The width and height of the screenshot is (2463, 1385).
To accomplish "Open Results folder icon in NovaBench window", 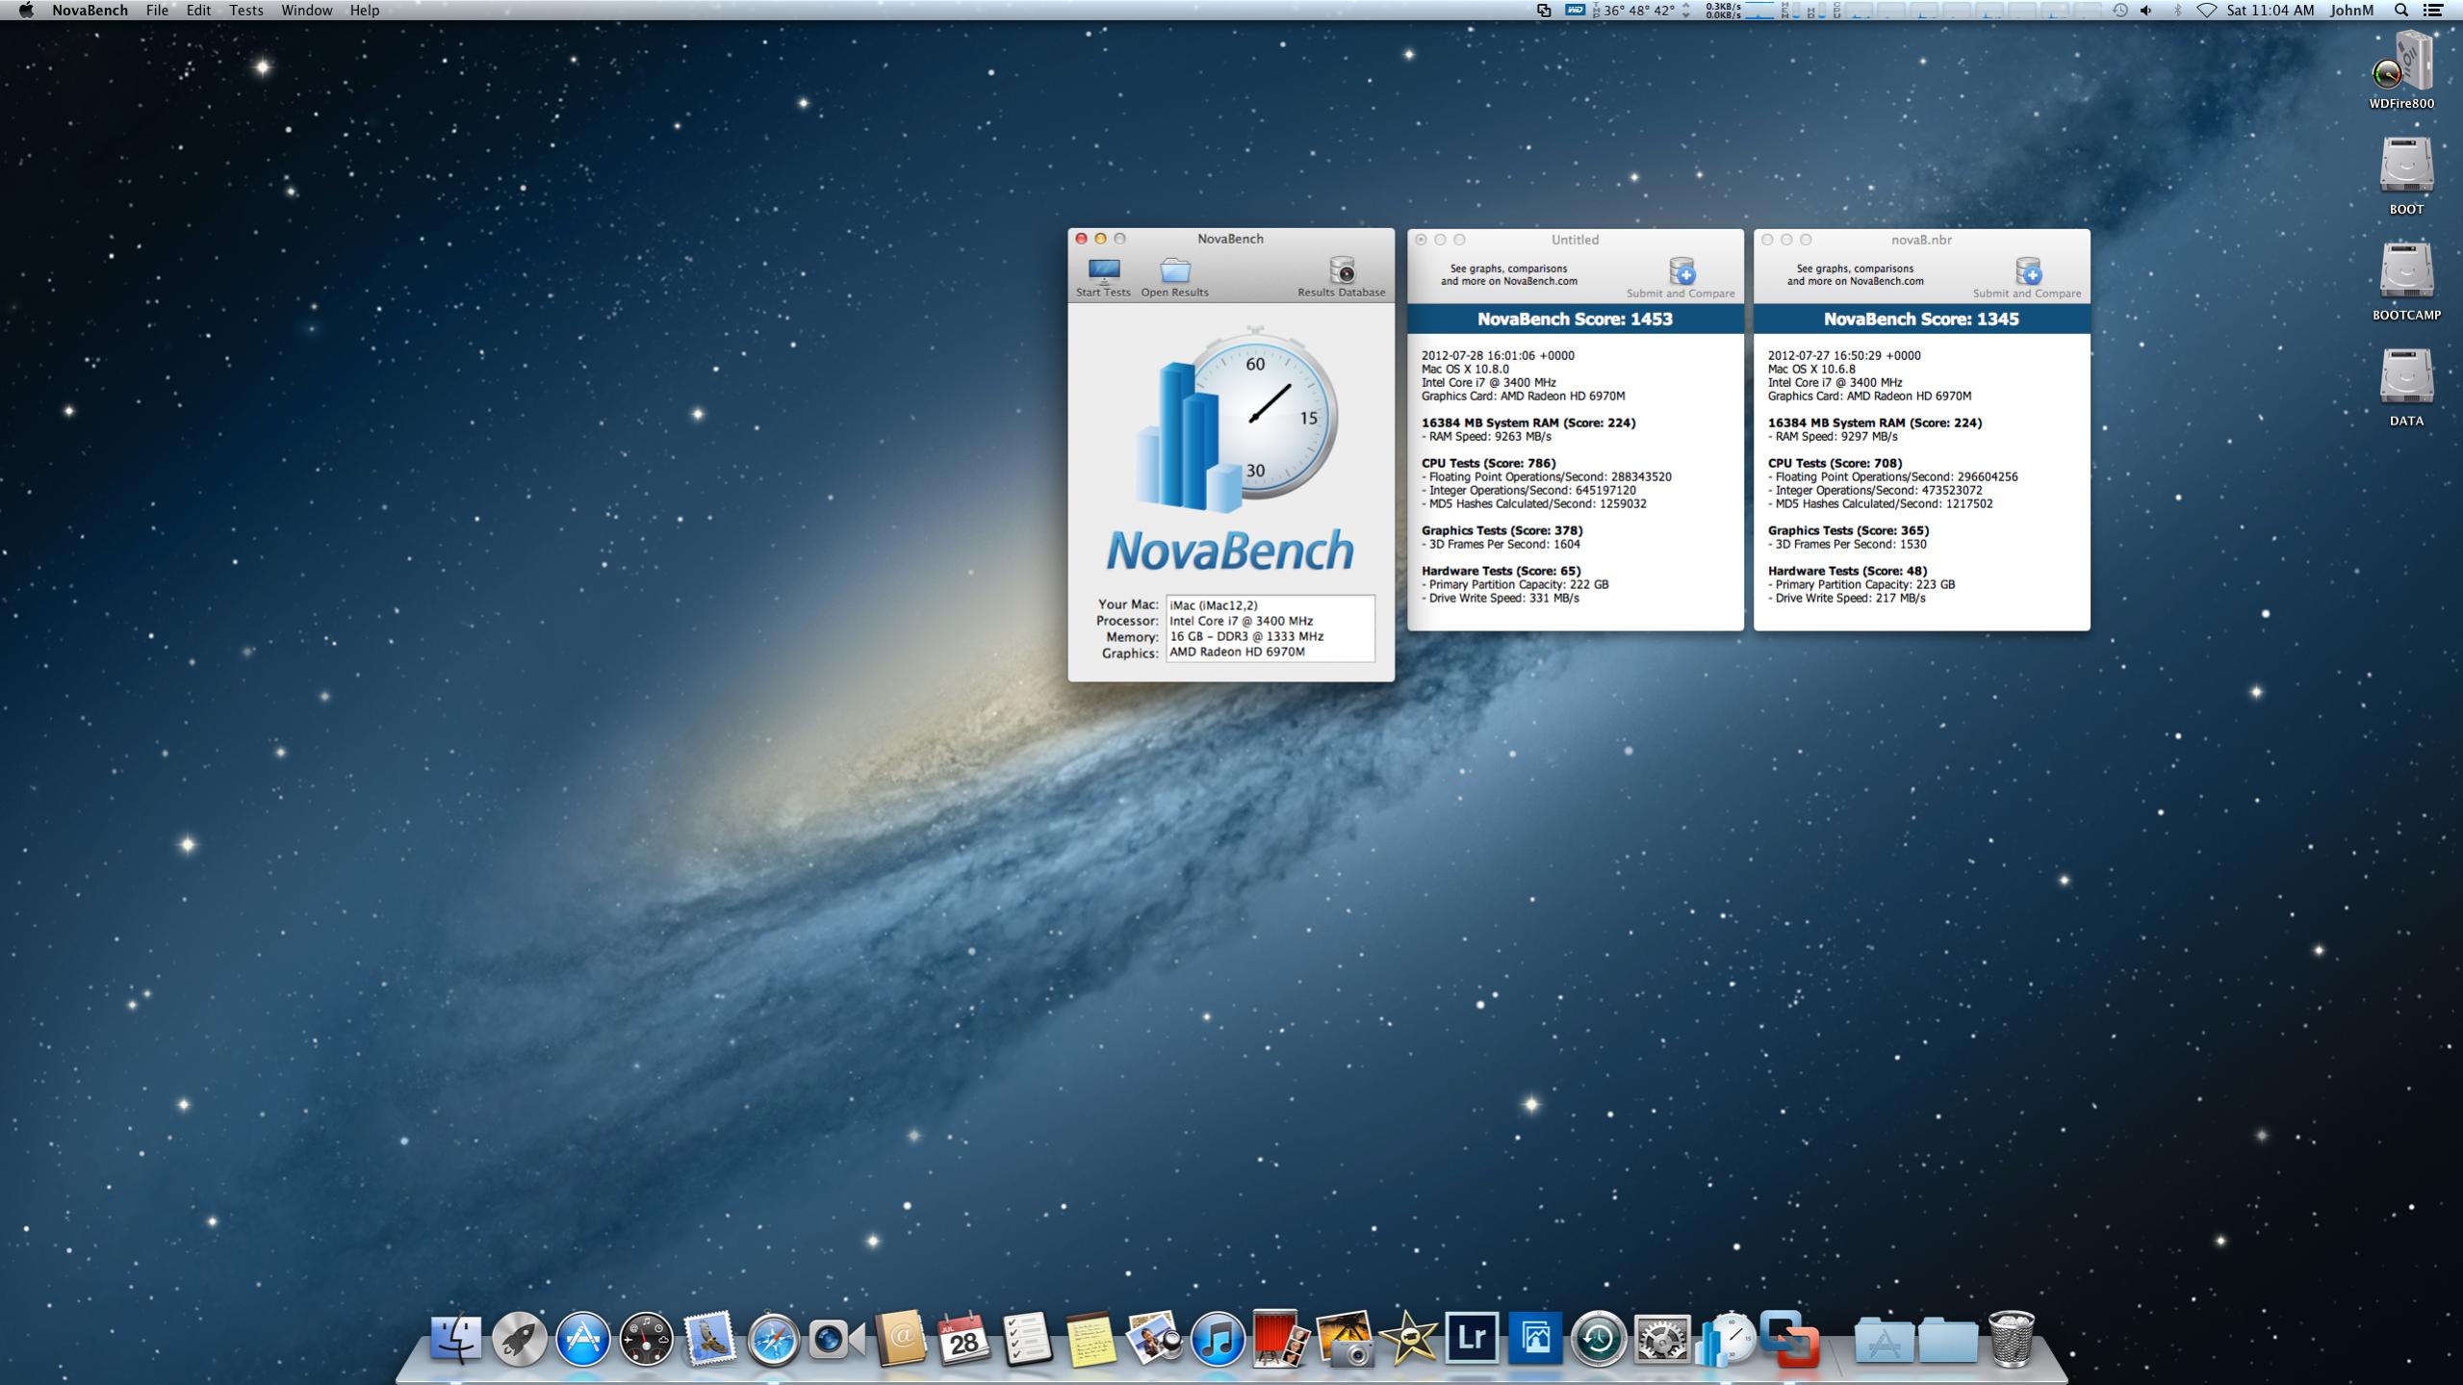I will click(x=1174, y=277).
